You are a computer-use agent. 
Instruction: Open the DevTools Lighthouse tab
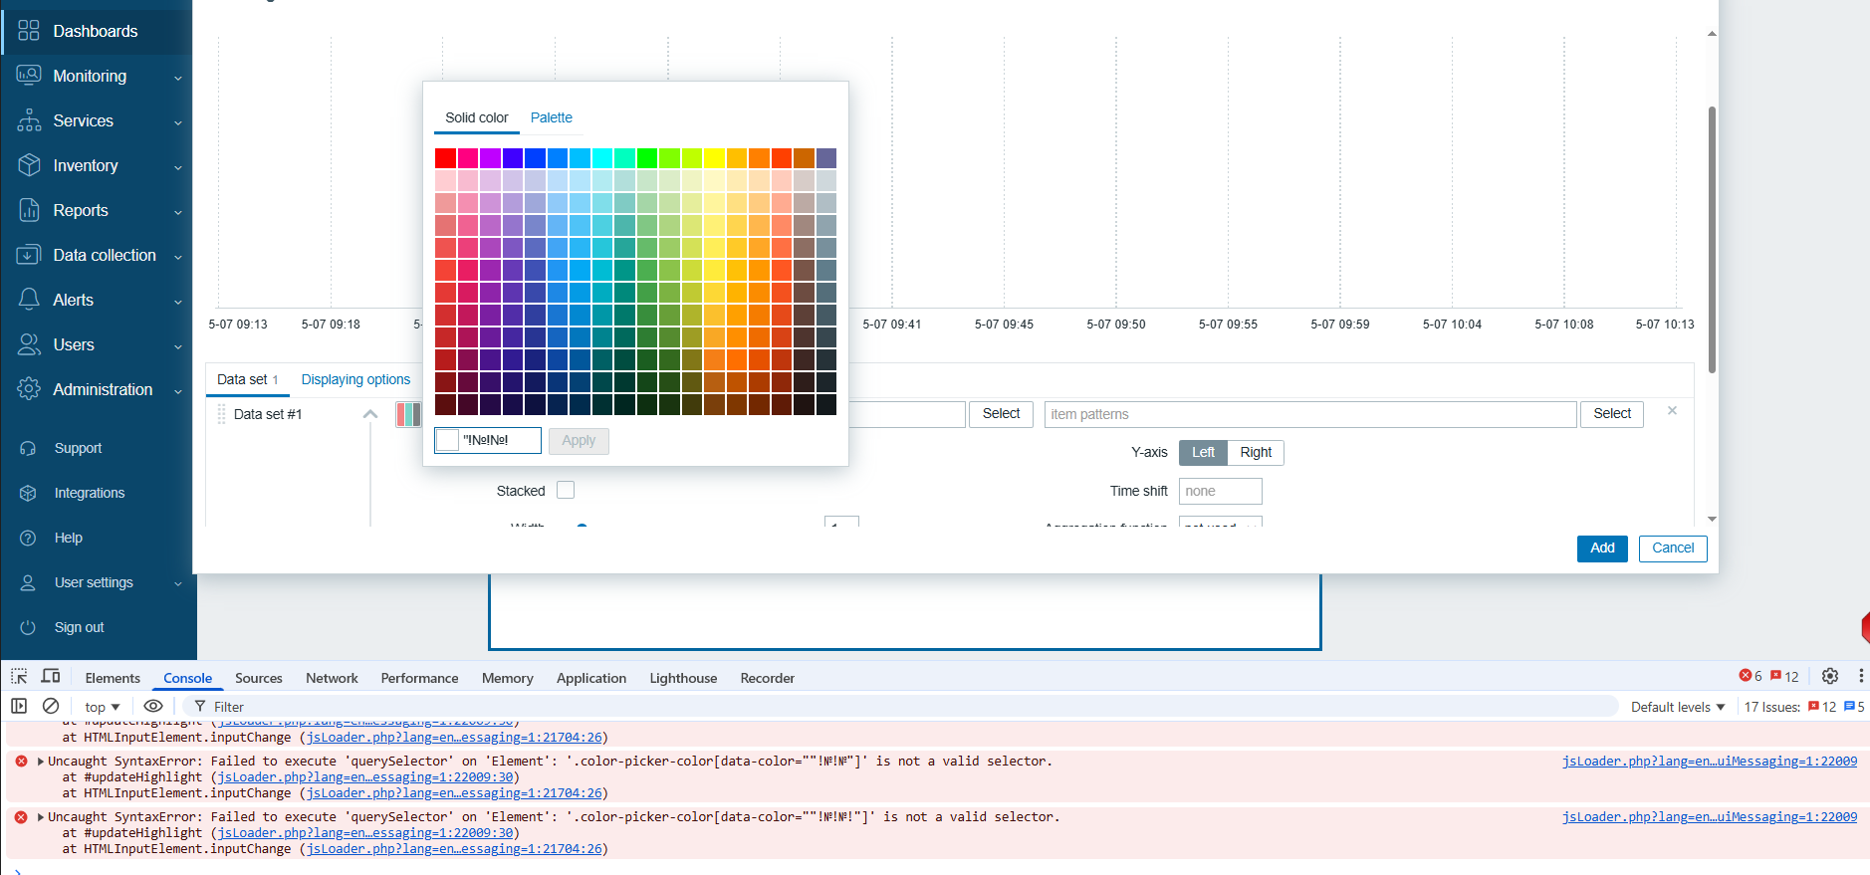click(x=683, y=678)
